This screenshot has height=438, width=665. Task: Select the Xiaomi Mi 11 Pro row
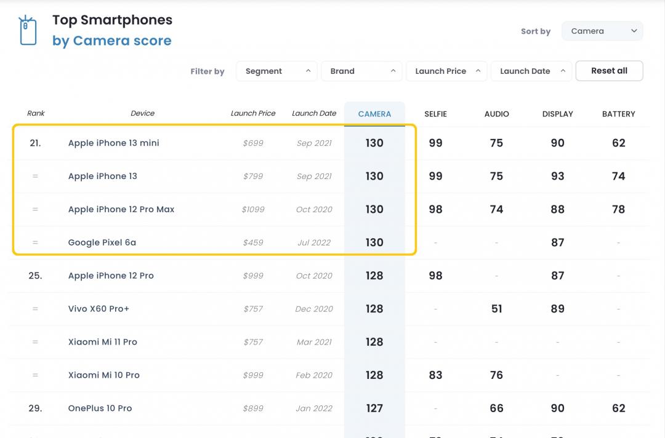[102, 343]
